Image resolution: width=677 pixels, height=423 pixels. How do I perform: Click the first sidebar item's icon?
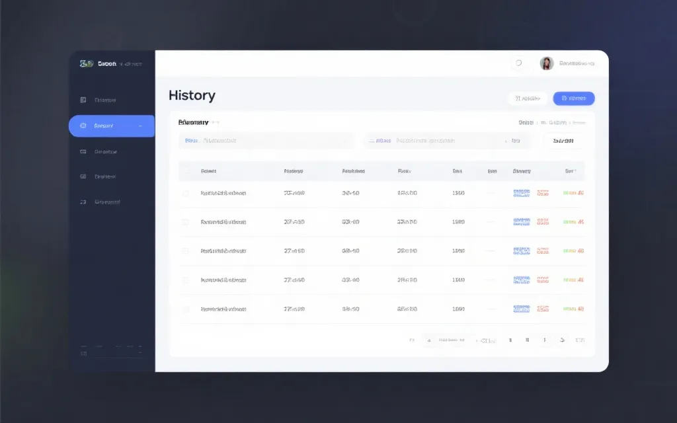83,100
